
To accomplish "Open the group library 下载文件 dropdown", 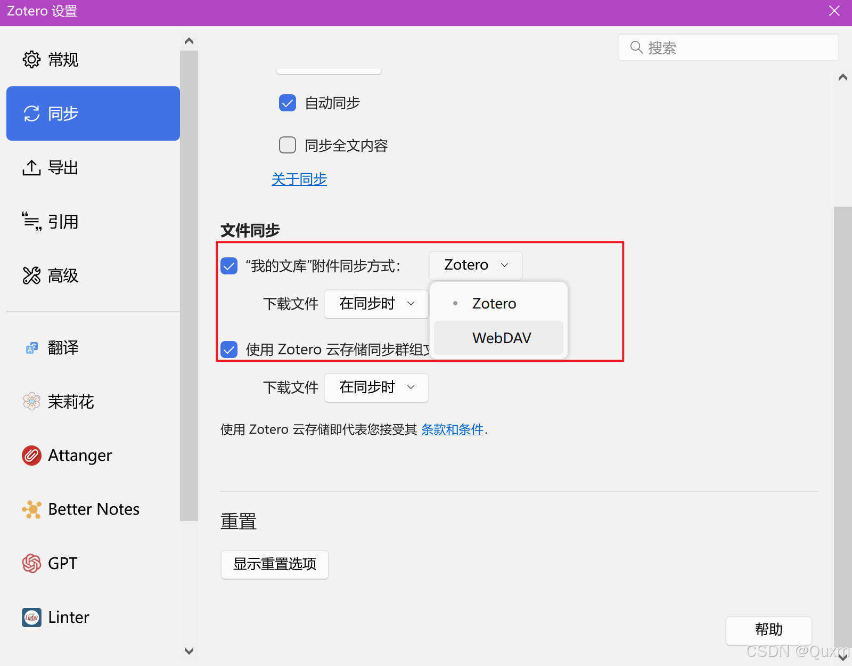I will coord(376,387).
